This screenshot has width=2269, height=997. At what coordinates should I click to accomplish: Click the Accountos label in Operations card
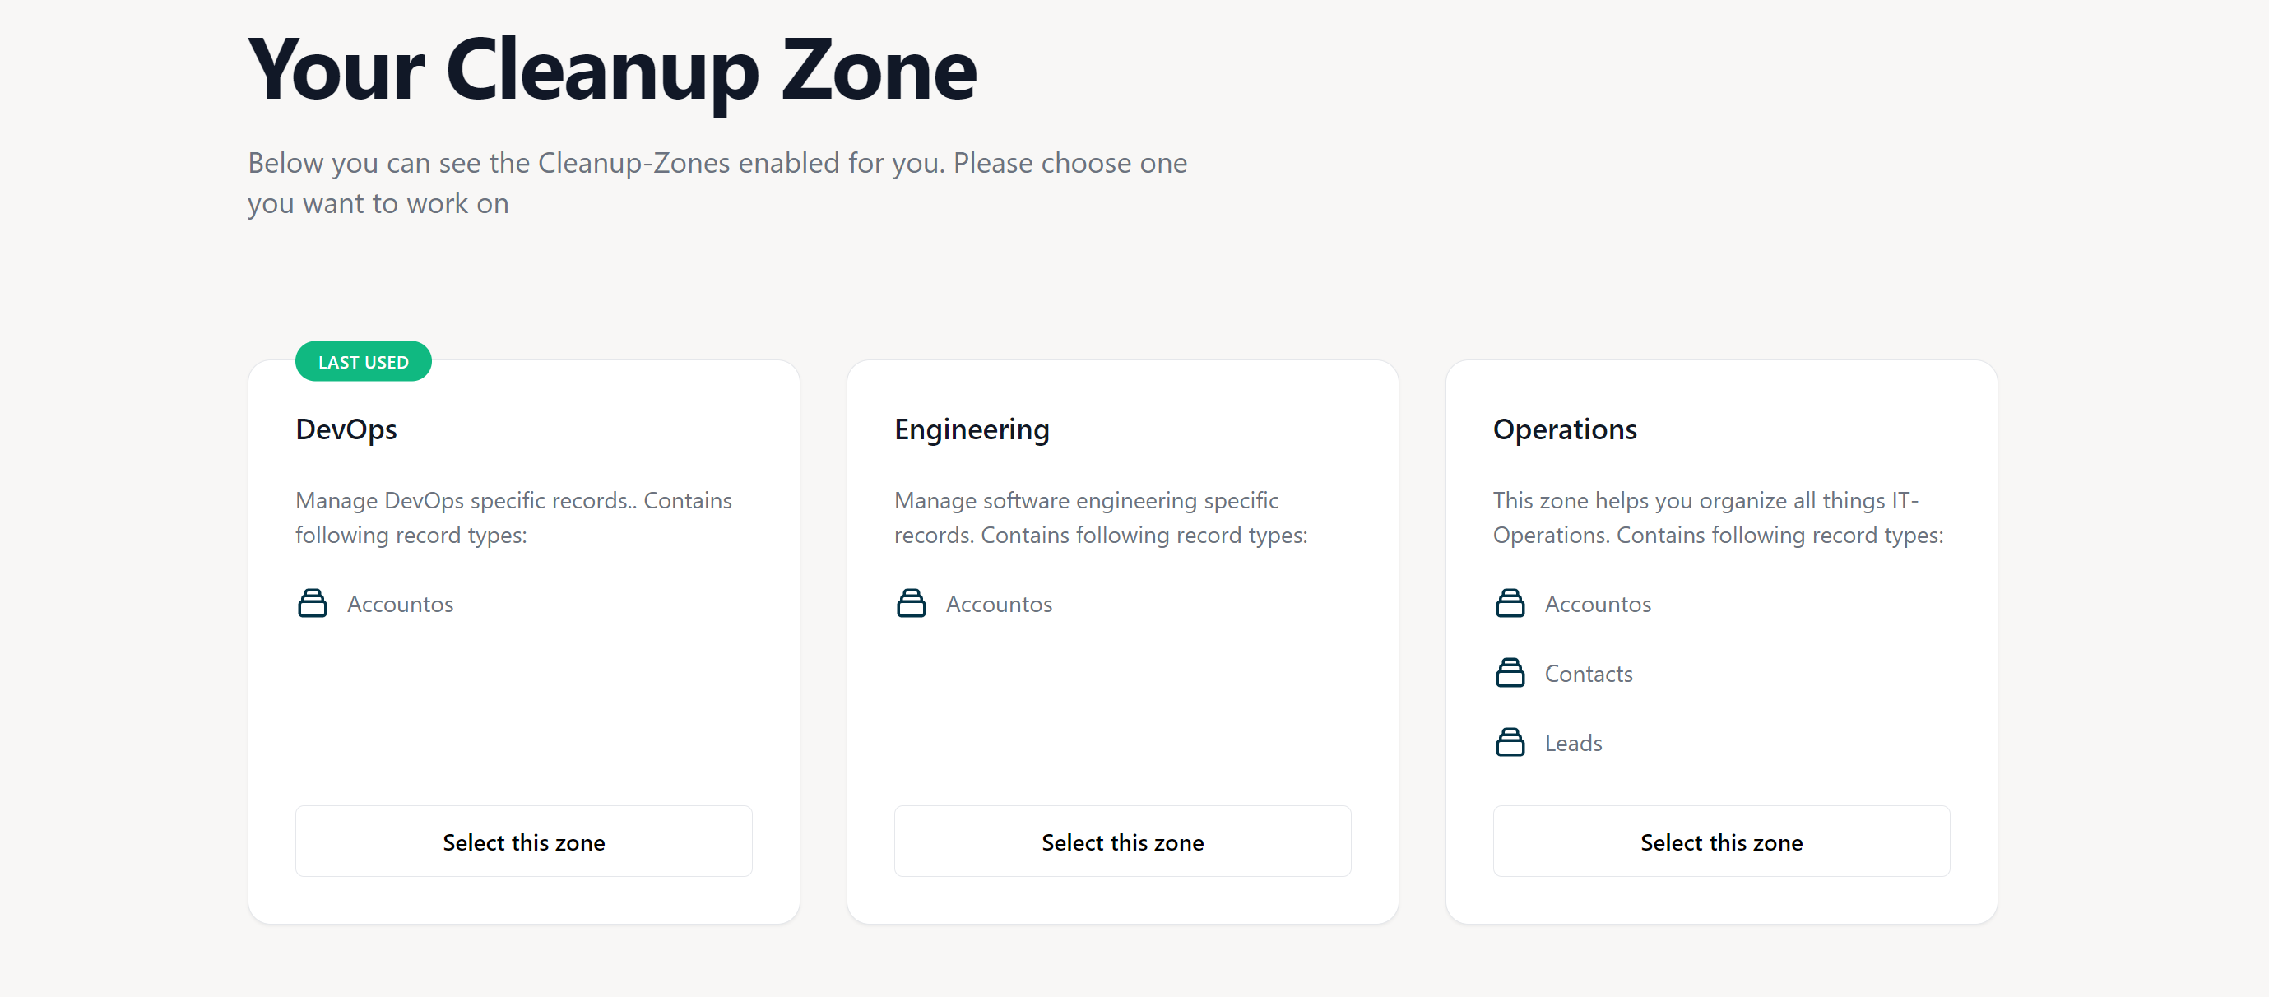[1598, 604]
